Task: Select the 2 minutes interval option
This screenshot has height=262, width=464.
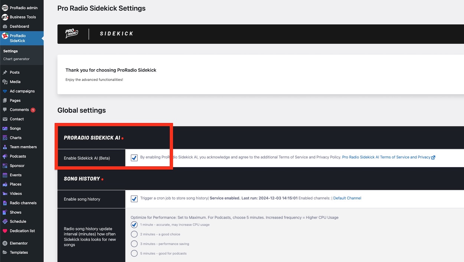Action: click(x=134, y=234)
